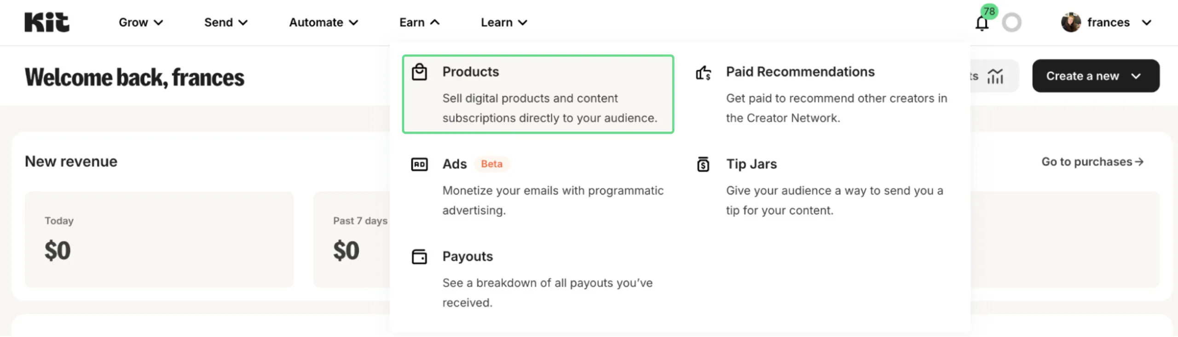Open the Learn dropdown menu
This screenshot has height=337, width=1178.
point(503,23)
